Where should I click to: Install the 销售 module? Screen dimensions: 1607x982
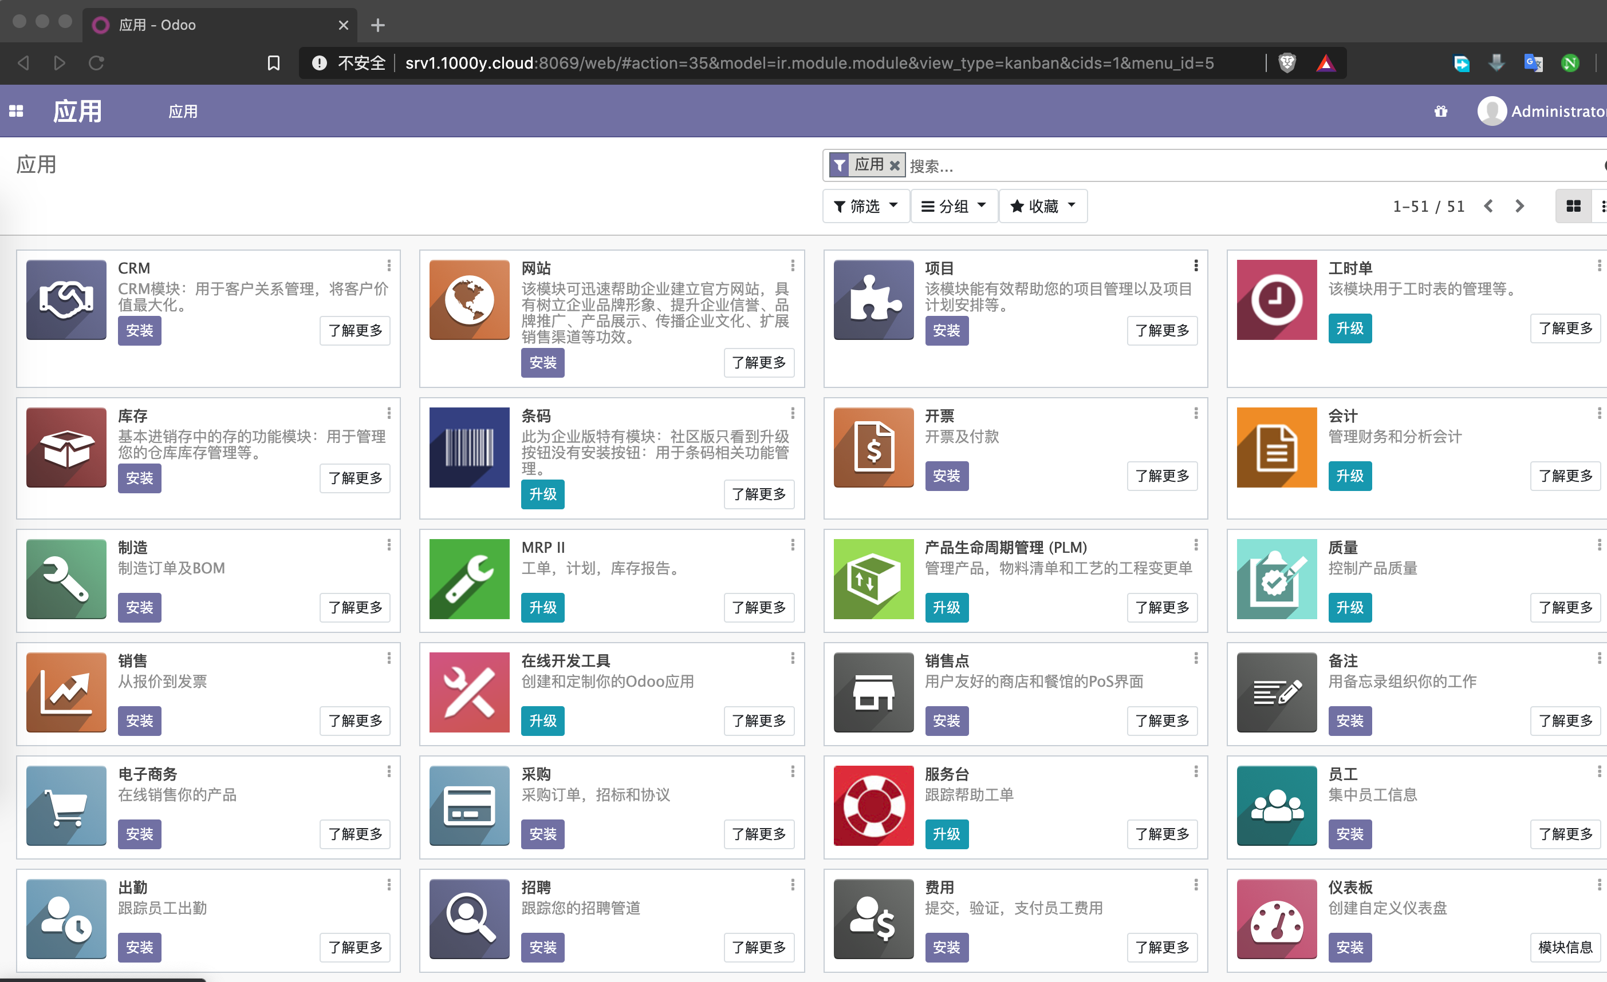(140, 720)
